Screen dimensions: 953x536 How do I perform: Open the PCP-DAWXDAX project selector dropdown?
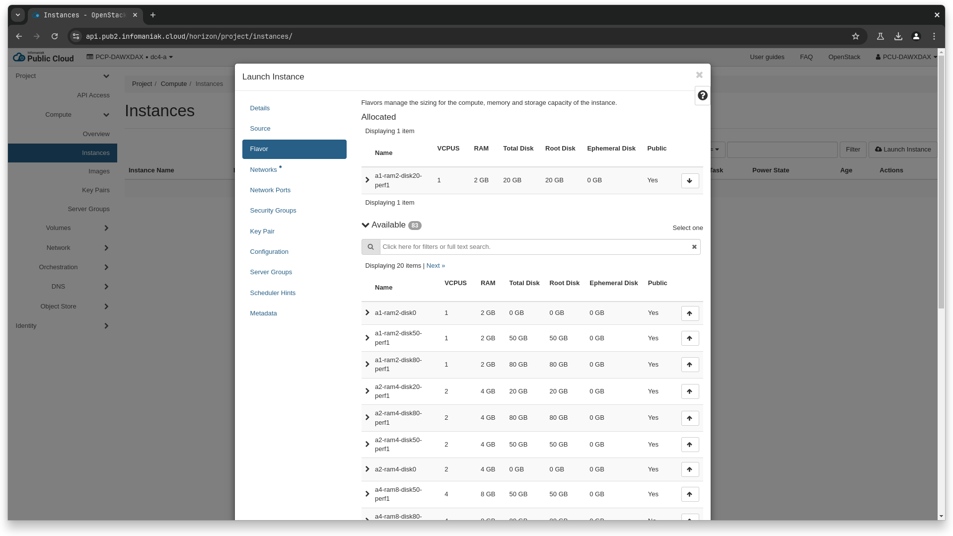130,57
